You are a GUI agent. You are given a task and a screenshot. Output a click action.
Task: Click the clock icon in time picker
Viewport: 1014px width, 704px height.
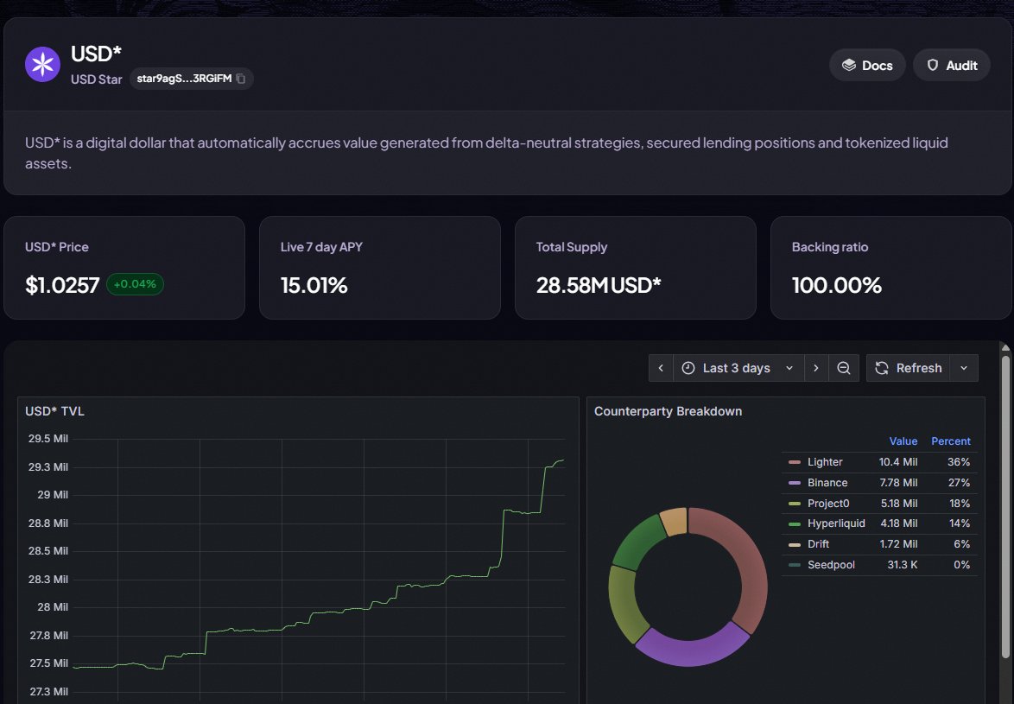688,368
